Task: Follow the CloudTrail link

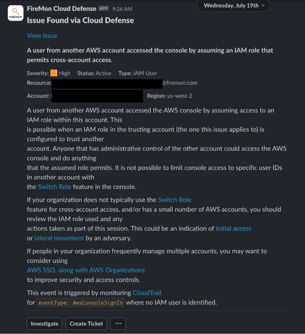Action: (148, 292)
